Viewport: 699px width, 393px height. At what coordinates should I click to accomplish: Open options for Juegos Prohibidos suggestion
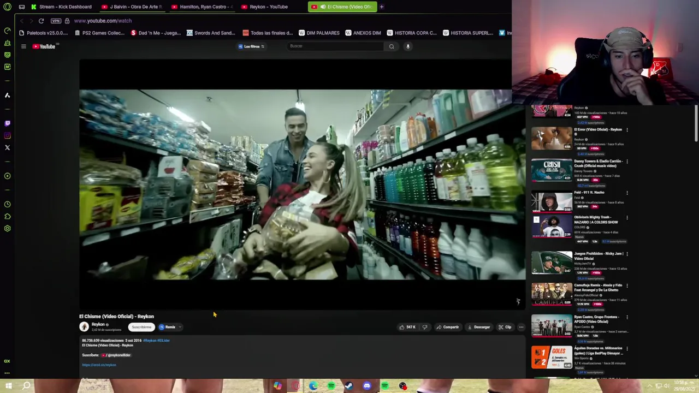[627, 254]
